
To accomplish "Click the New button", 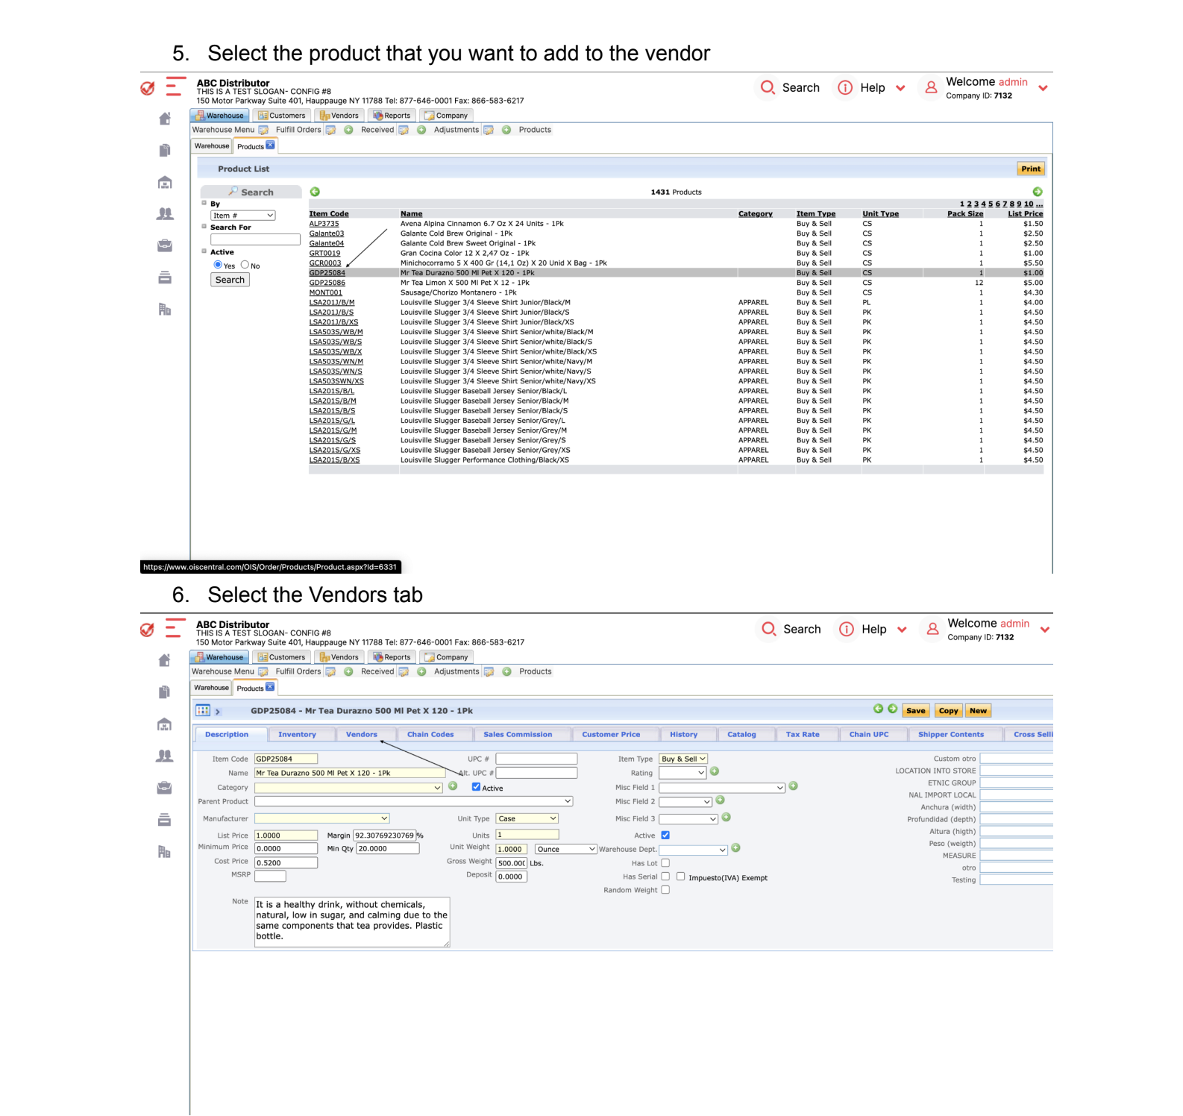I will 979,711.
